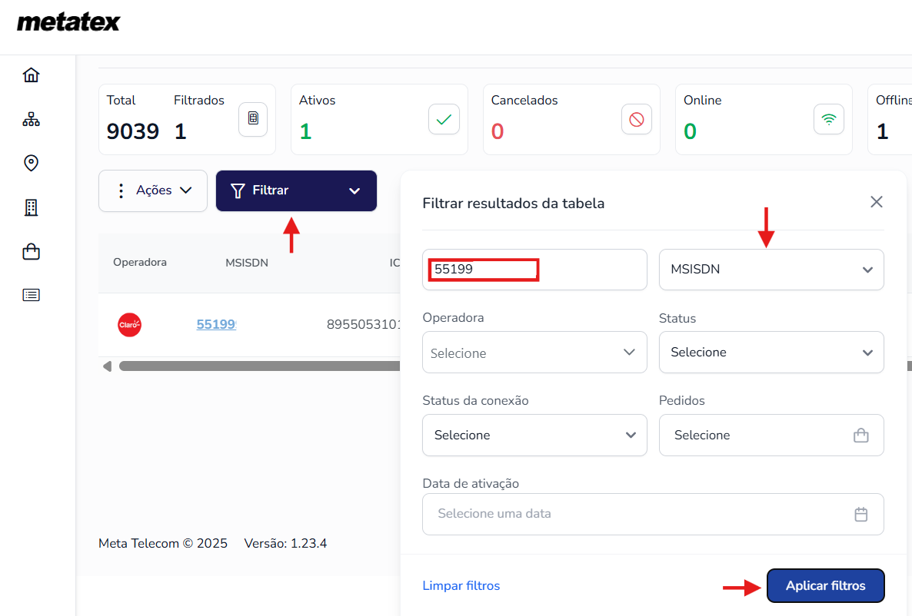Close the filter panel with X
Screen dimensions: 912x616
point(877,202)
